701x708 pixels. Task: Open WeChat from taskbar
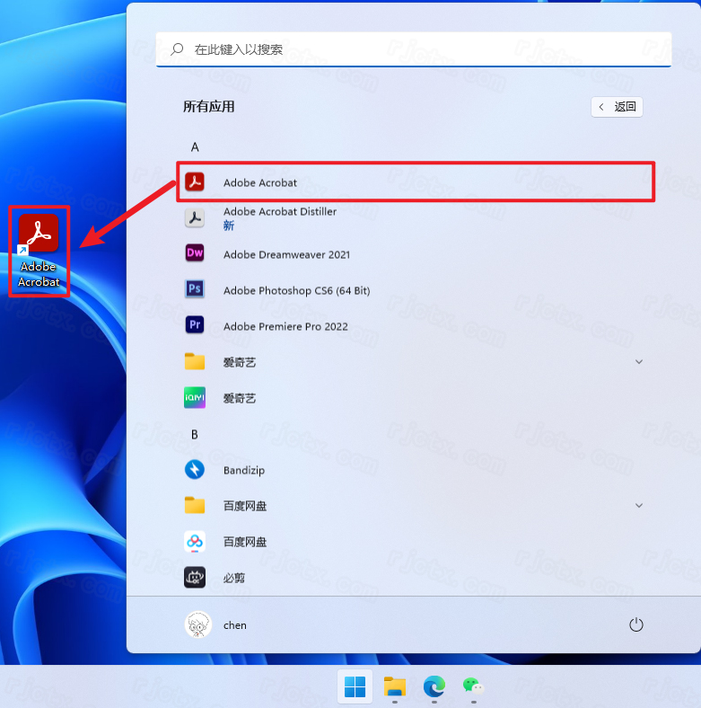473,686
